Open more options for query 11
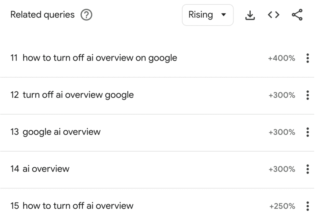Image resolution: width=318 pixels, height=222 pixels. pyautogui.click(x=308, y=58)
